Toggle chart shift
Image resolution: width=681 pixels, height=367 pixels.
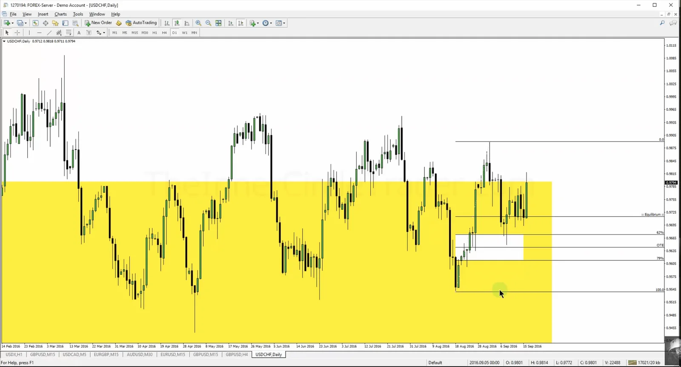pyautogui.click(x=241, y=23)
